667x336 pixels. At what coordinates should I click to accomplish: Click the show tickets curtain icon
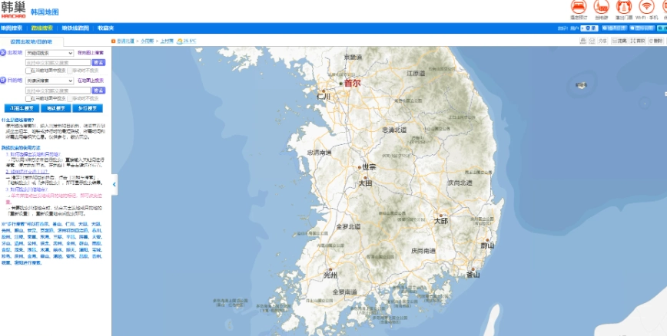(623, 7)
